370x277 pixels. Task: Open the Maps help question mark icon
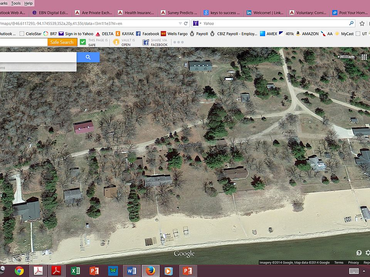(359, 253)
